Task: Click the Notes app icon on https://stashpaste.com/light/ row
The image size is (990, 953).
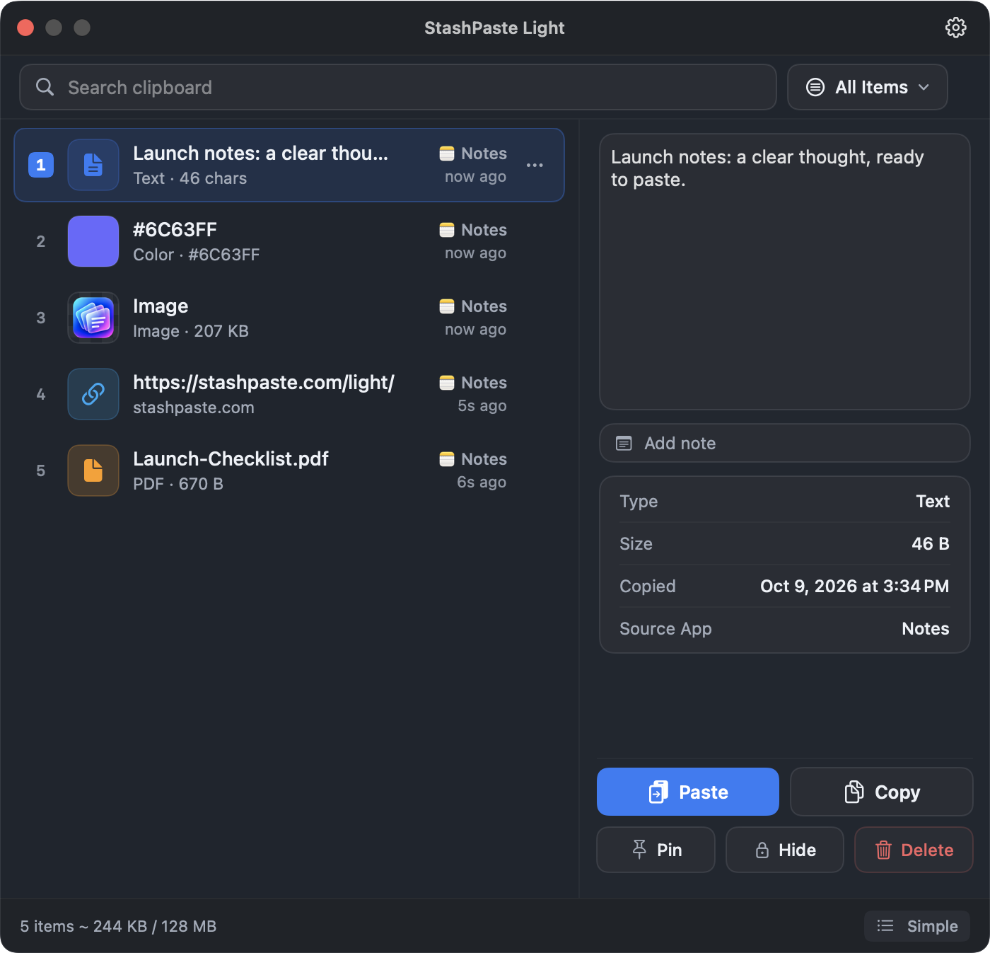Action: pos(447,383)
